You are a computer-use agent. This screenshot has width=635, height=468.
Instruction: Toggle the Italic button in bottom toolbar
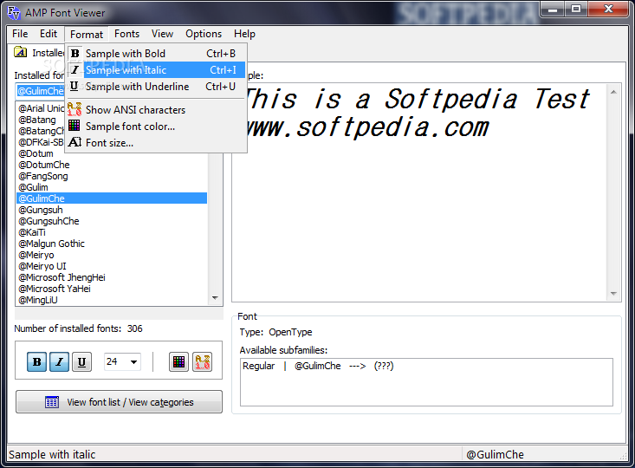click(59, 361)
